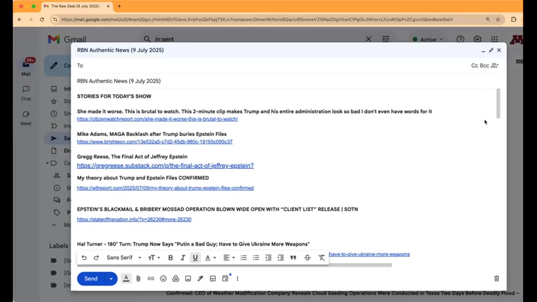Viewport: 537px width, 302px height.
Task: Reload the page in the browser
Action: (x=42, y=19)
